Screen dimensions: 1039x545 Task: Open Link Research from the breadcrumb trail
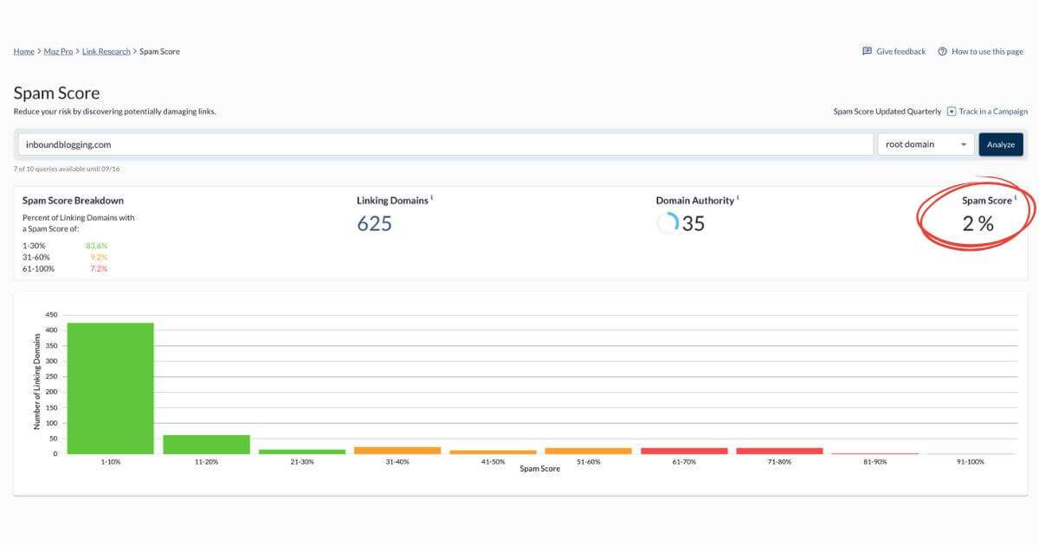coord(106,51)
